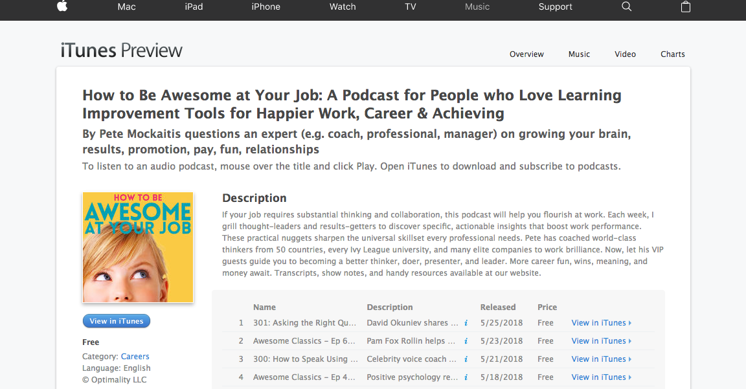Image resolution: width=746 pixels, height=389 pixels.
Task: Open the search magnifier icon
Action: click(626, 6)
